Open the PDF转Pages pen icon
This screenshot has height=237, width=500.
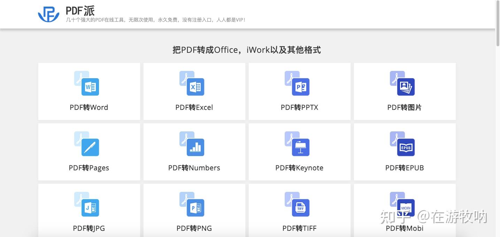coord(86,144)
